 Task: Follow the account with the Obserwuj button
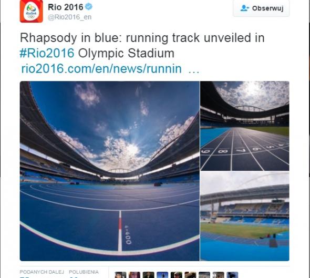(261, 8)
